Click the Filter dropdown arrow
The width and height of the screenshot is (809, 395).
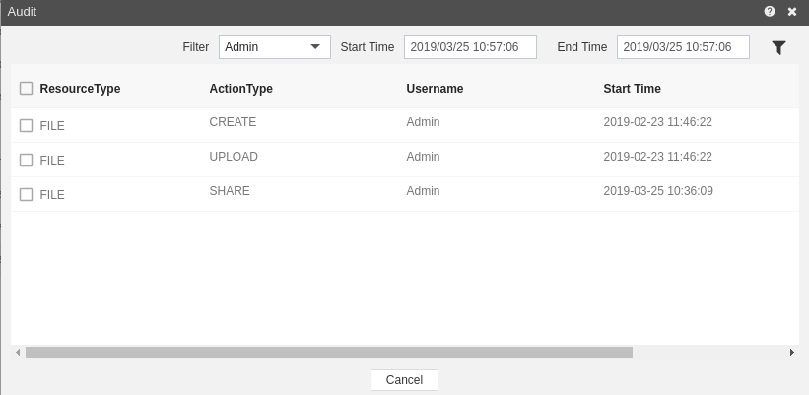coord(315,47)
